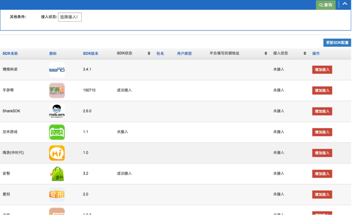Click the 博雅科诺 logo icon
The height and width of the screenshot is (215, 352).
(x=57, y=70)
